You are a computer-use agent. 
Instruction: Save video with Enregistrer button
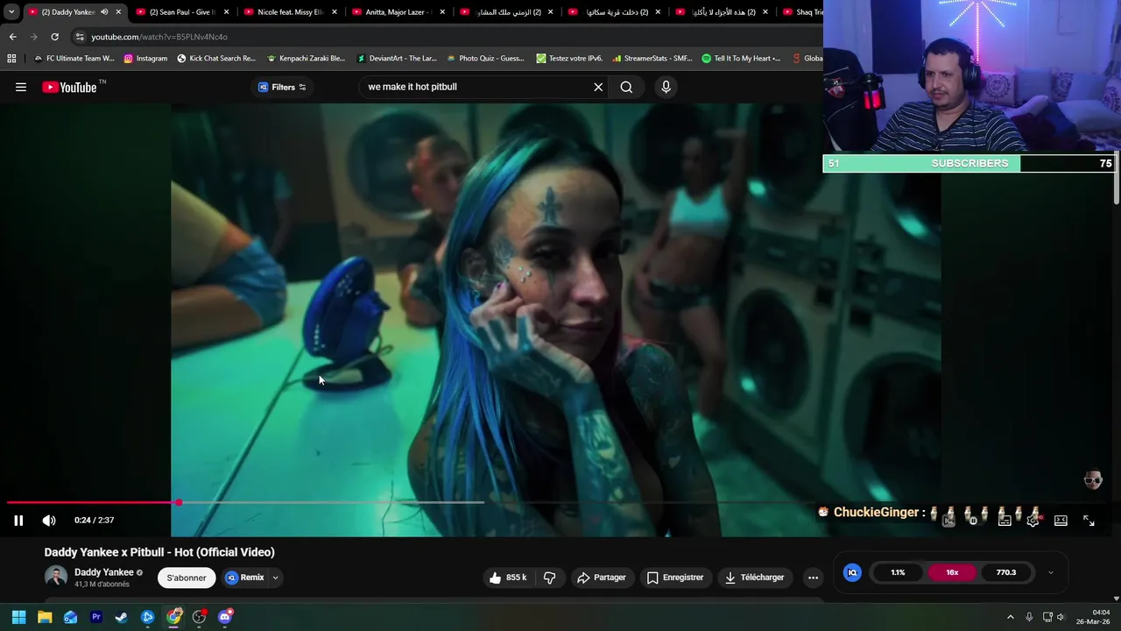point(674,578)
